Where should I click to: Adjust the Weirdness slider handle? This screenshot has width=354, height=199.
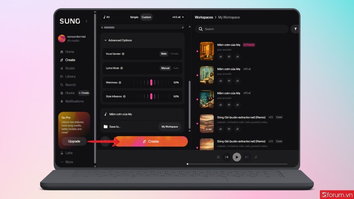point(151,83)
